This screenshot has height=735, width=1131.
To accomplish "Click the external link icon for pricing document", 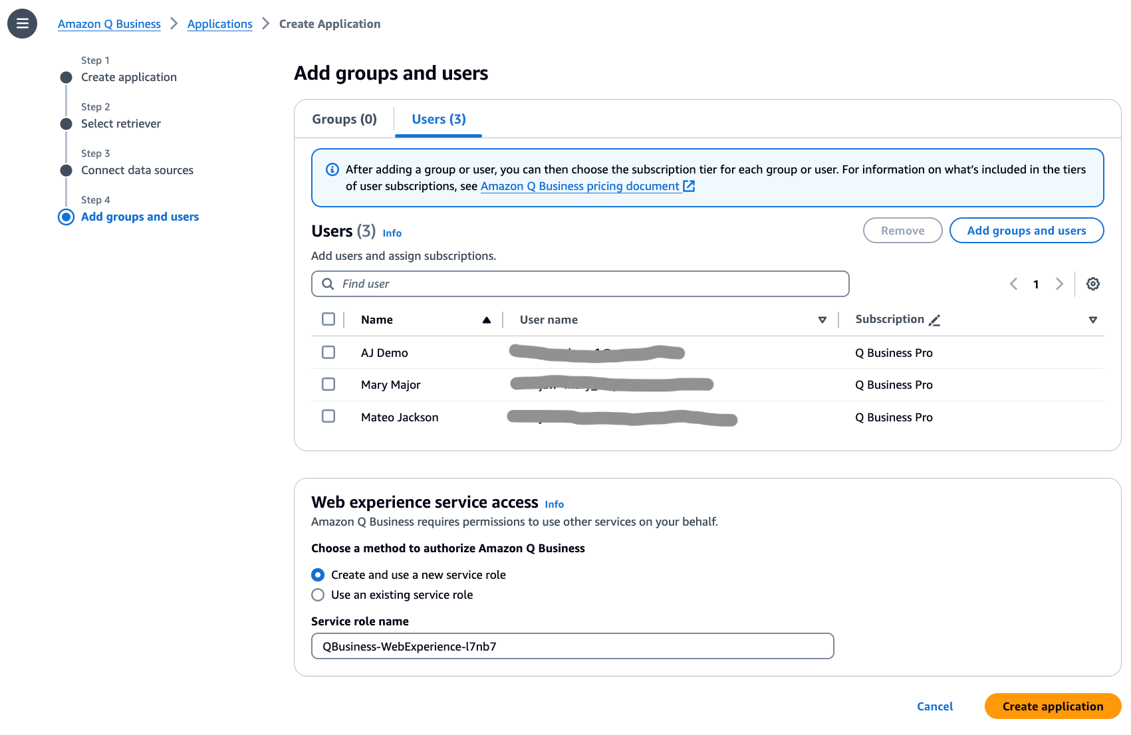I will point(689,187).
